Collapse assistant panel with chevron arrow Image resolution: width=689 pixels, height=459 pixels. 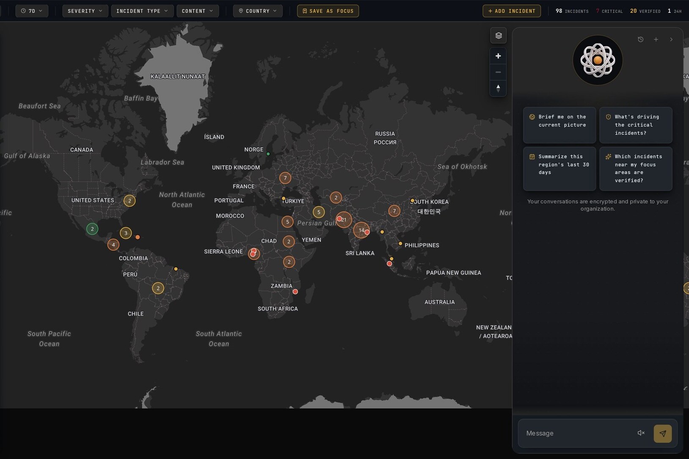671,39
